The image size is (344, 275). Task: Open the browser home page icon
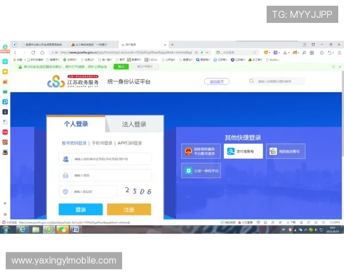(x=42, y=53)
